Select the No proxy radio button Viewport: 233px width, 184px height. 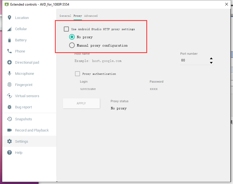[72, 37]
